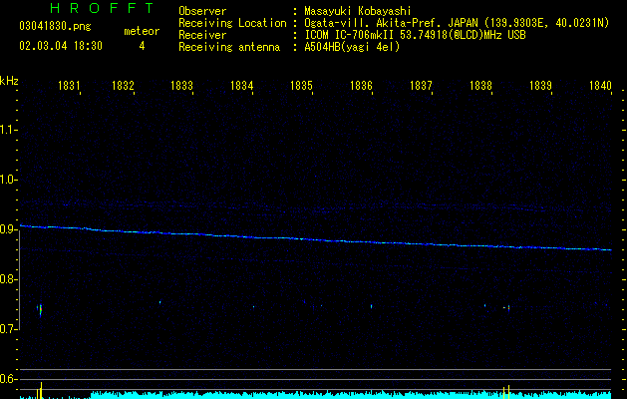The width and height of the screenshot is (627, 399).
Task: Click the 1836 time axis label
Action: [x=362, y=85]
